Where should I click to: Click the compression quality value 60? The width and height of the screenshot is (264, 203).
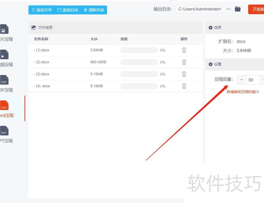coord(253,80)
